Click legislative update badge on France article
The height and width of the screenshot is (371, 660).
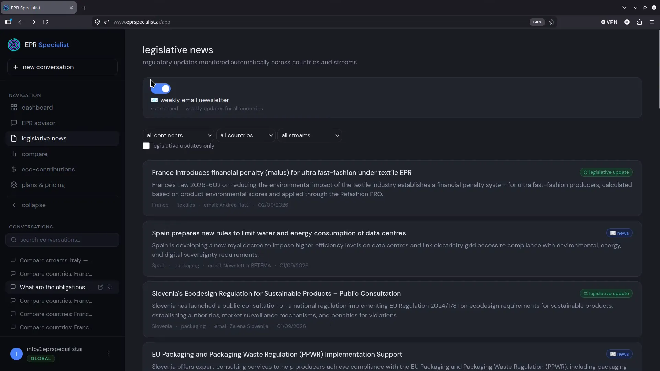[606, 172]
